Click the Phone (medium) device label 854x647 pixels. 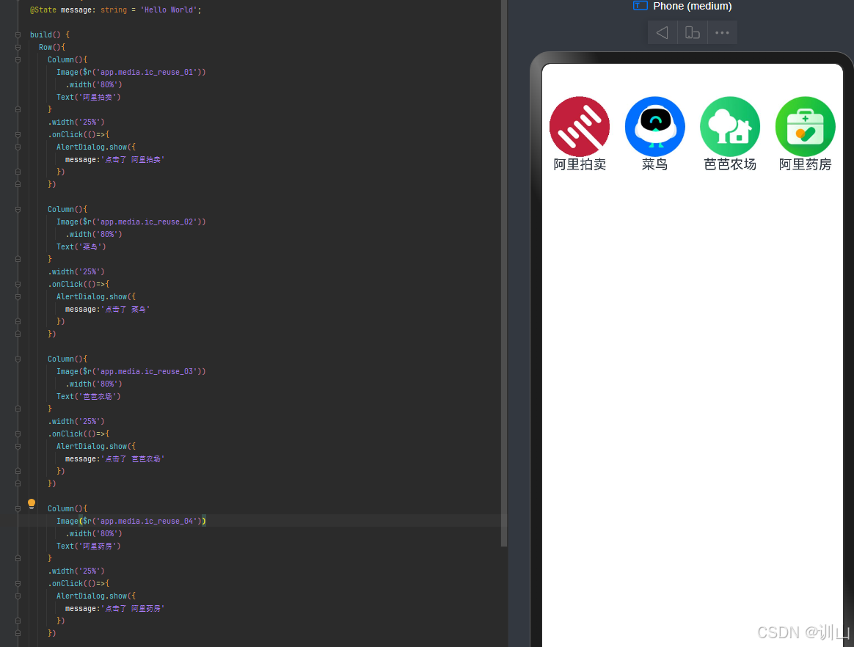pyautogui.click(x=693, y=6)
